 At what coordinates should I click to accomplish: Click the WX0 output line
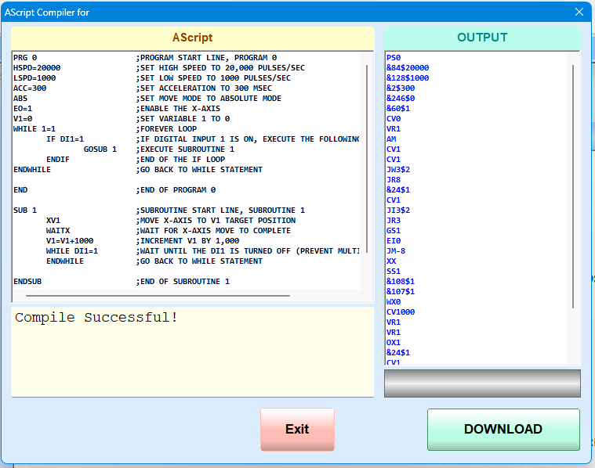click(394, 302)
